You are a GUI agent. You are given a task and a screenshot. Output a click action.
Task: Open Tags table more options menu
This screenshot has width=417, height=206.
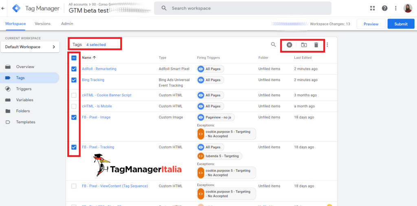tap(327, 45)
